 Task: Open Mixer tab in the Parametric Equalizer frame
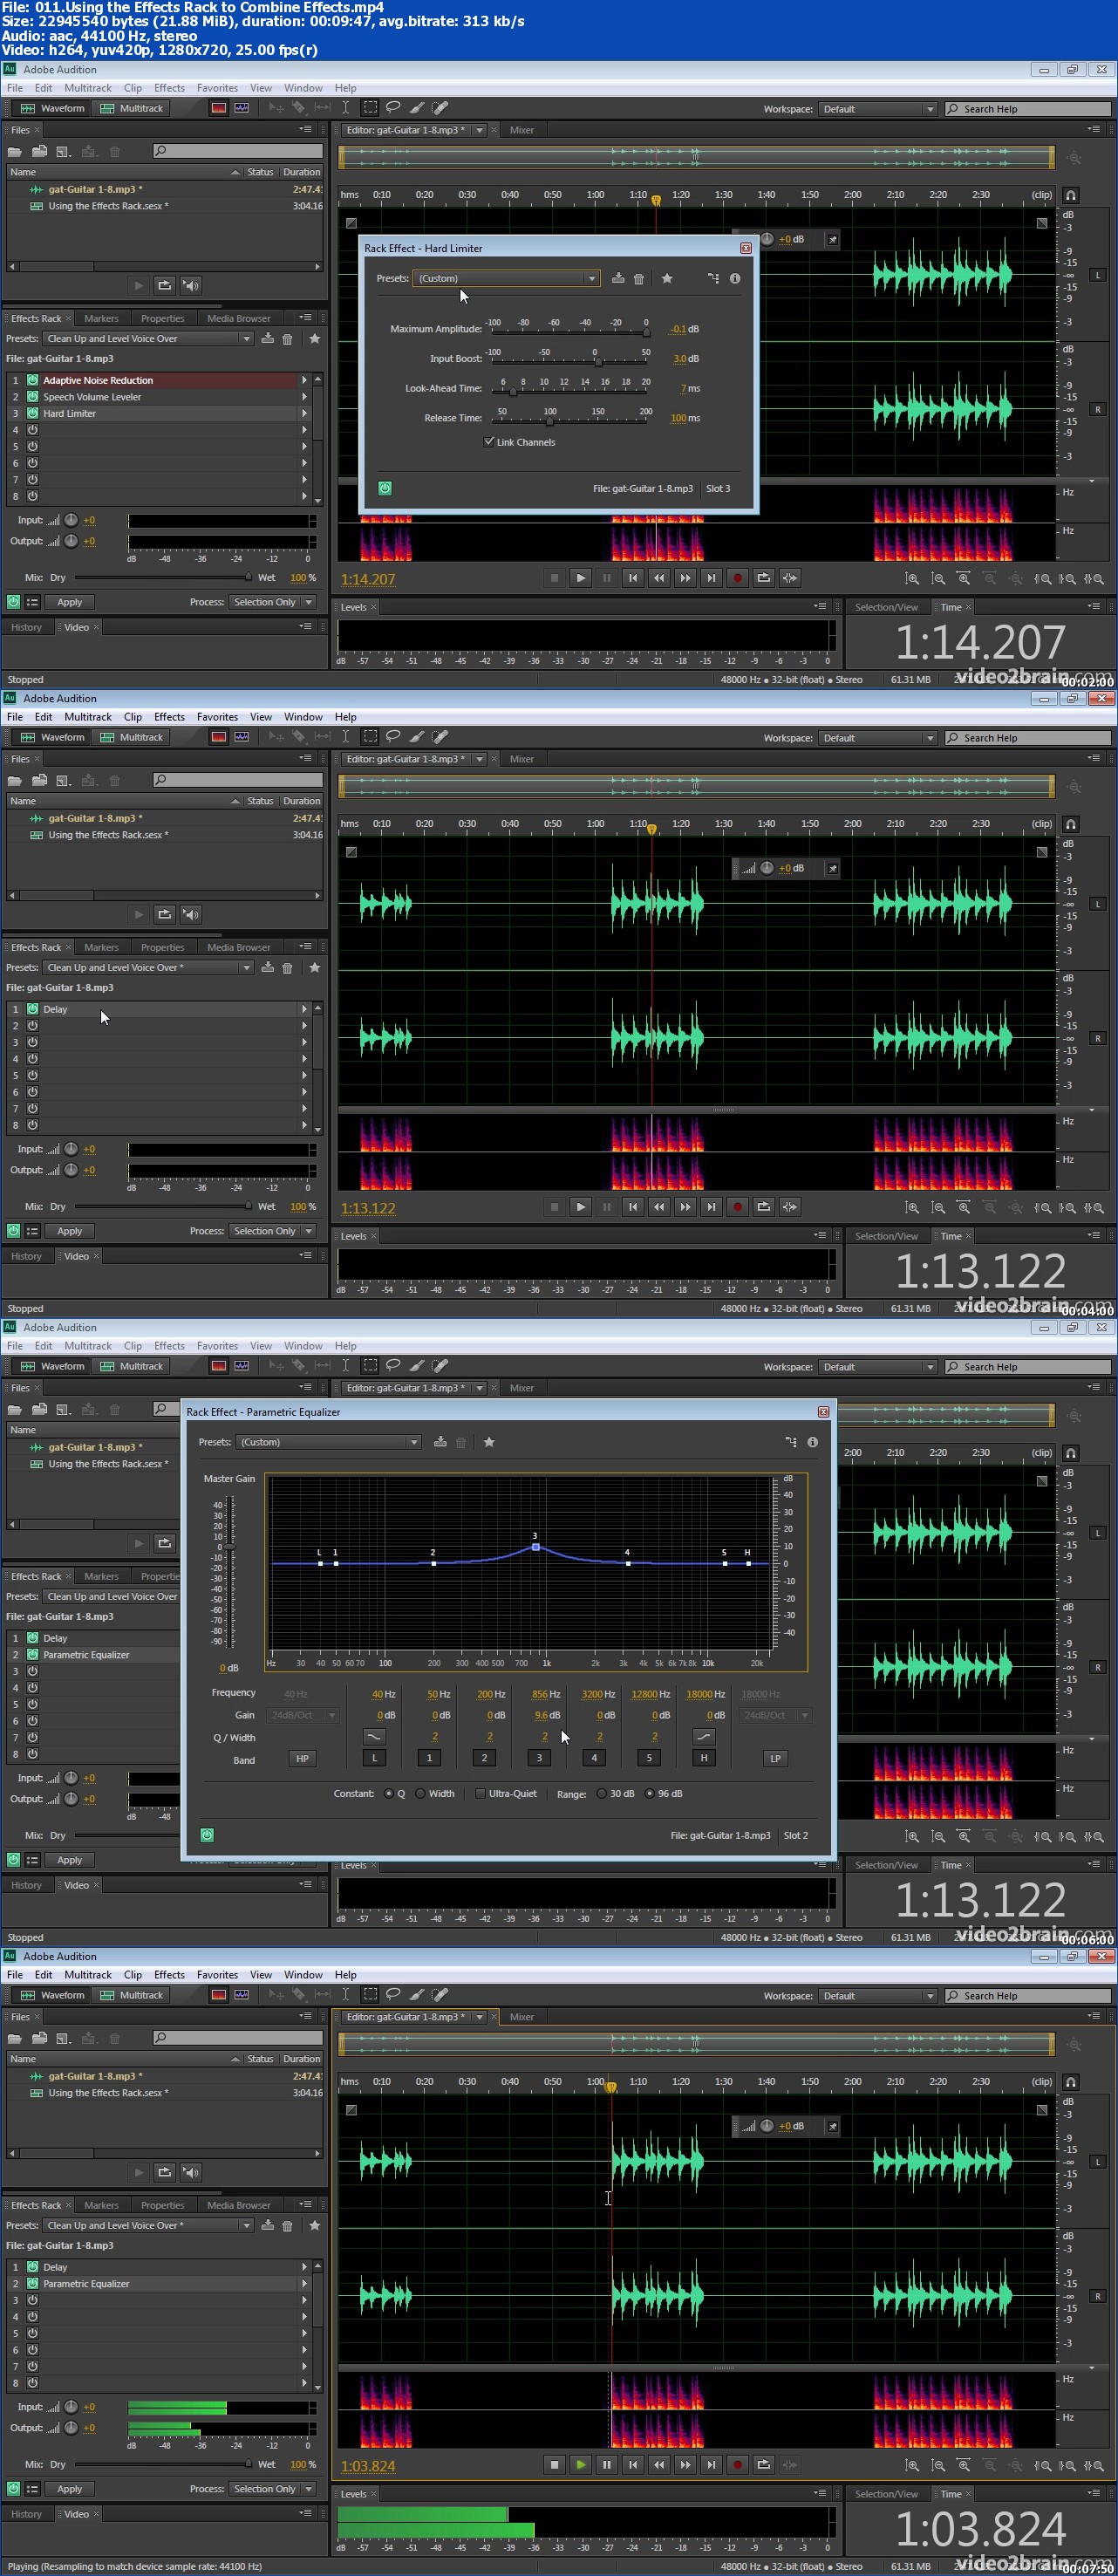click(x=521, y=1388)
